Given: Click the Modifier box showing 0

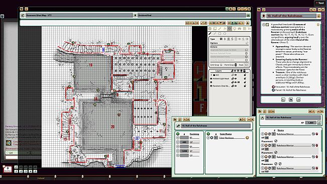Looking at the screenshot, I should click(8, 169).
